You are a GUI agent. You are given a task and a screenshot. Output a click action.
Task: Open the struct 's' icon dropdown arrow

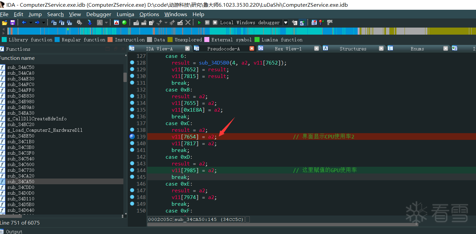coord(166,23)
